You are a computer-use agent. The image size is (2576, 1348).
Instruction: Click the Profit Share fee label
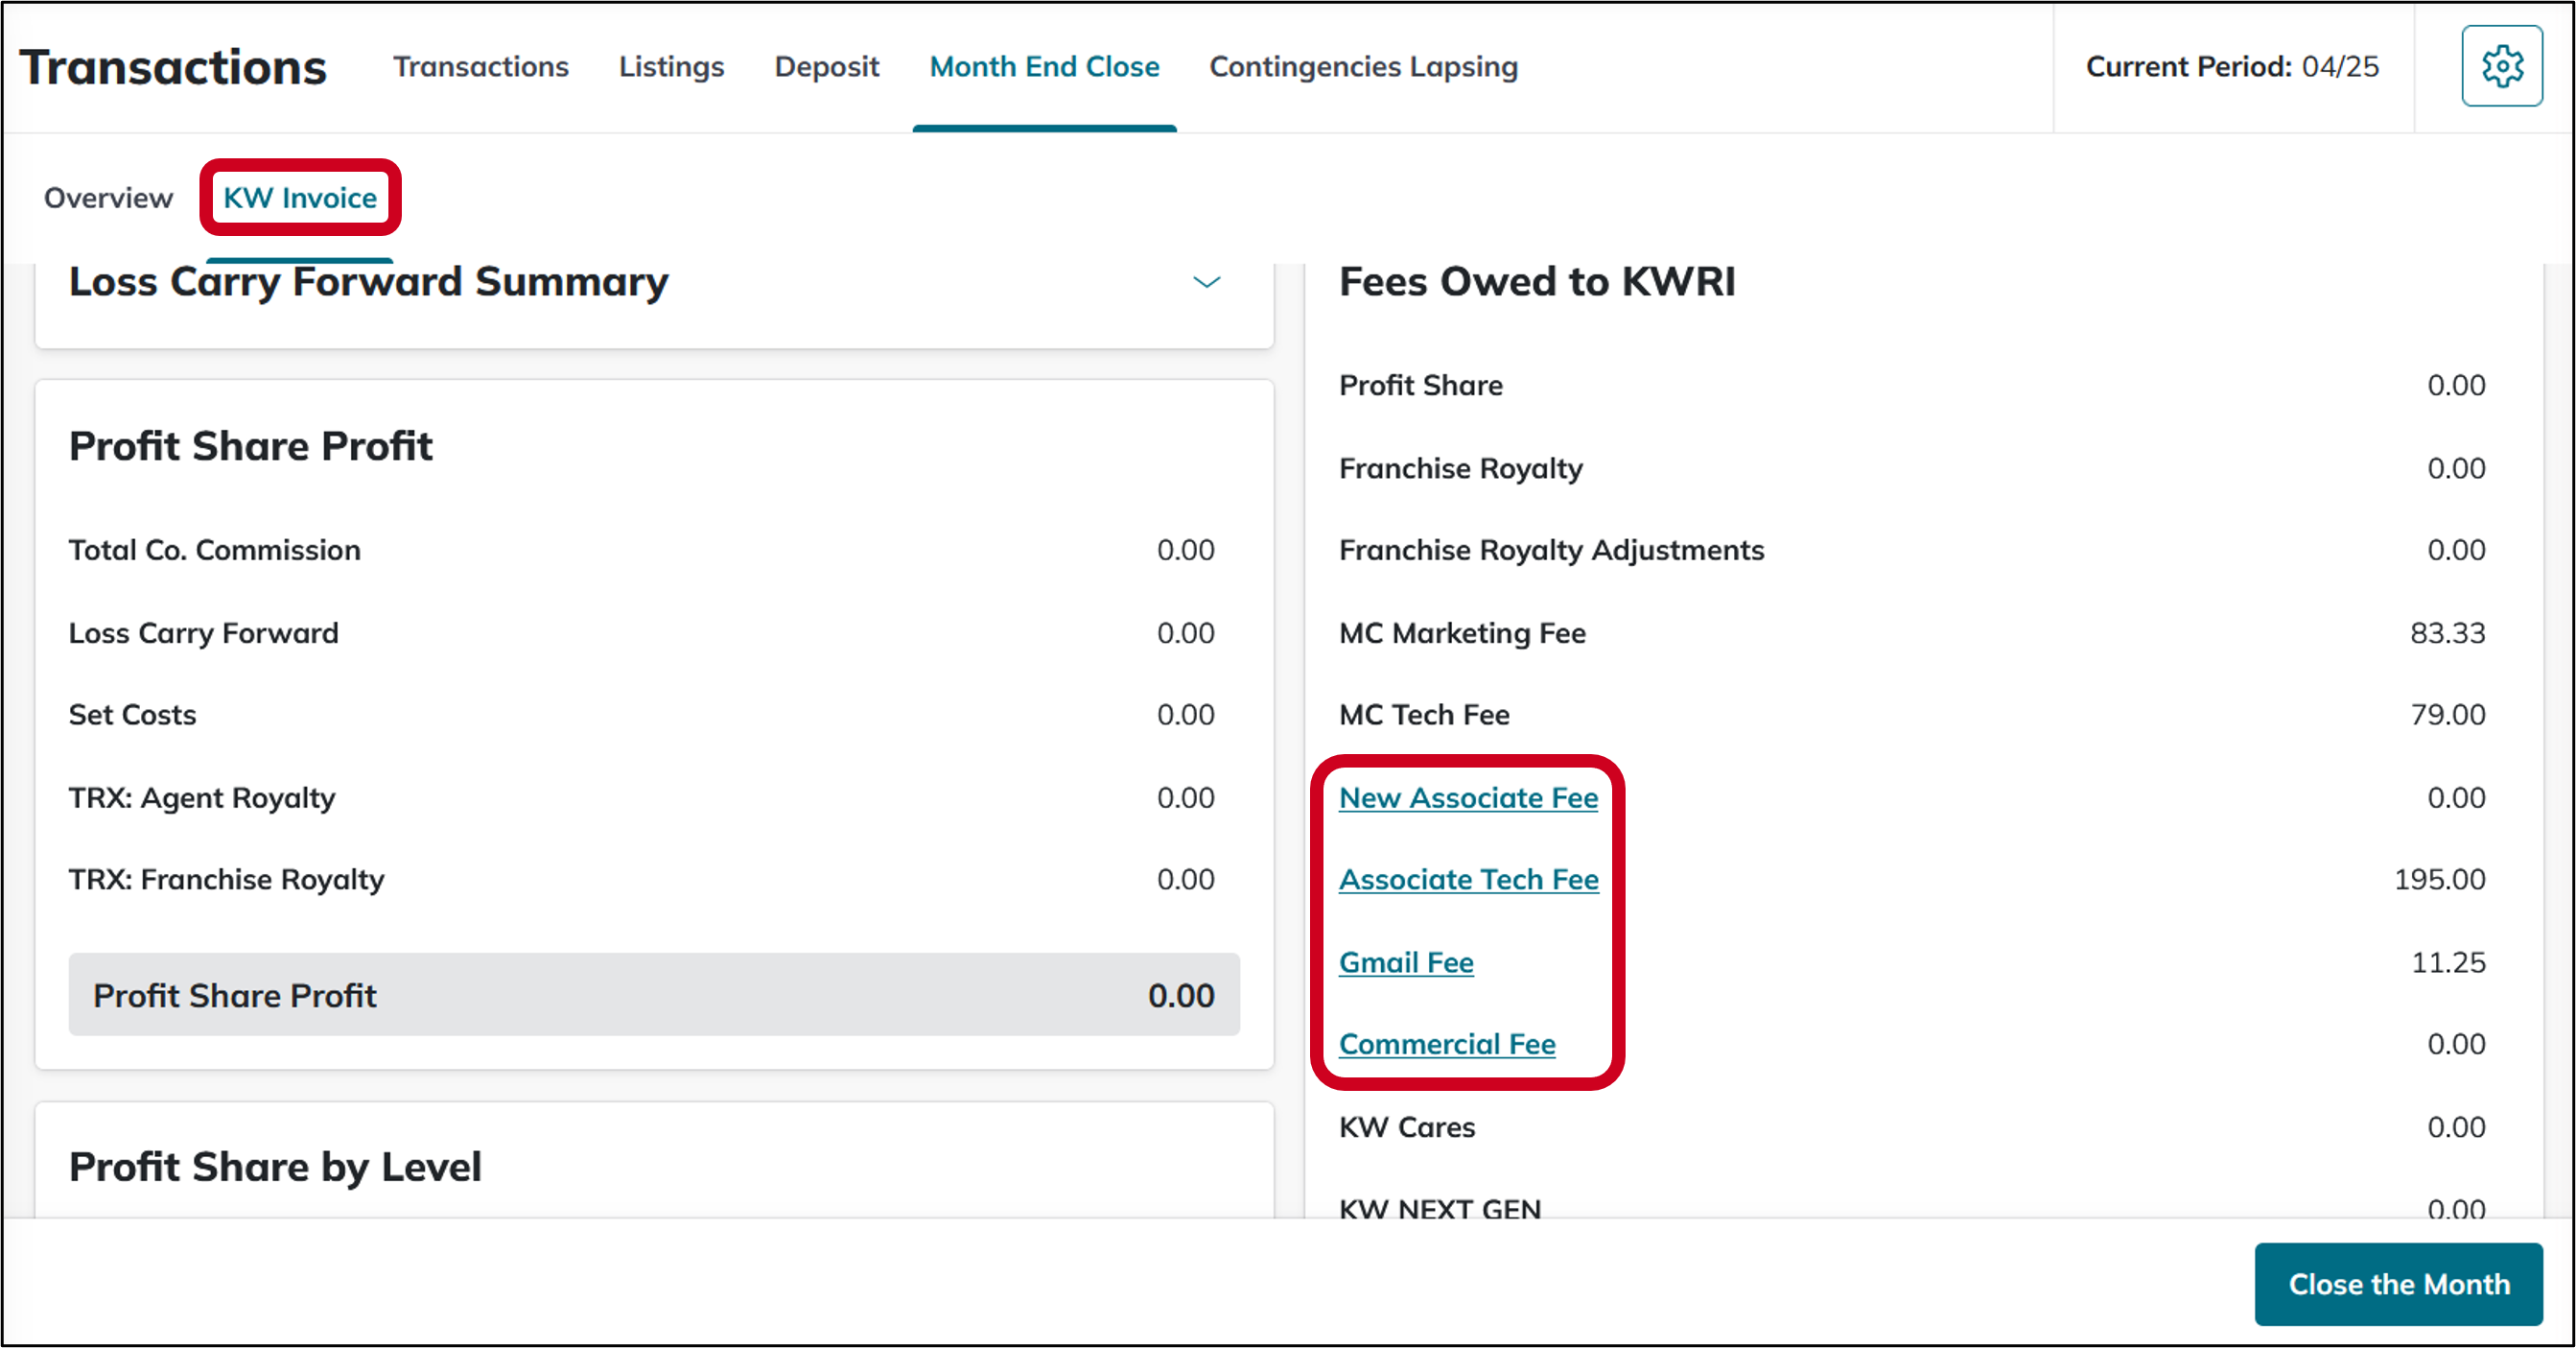1420,386
